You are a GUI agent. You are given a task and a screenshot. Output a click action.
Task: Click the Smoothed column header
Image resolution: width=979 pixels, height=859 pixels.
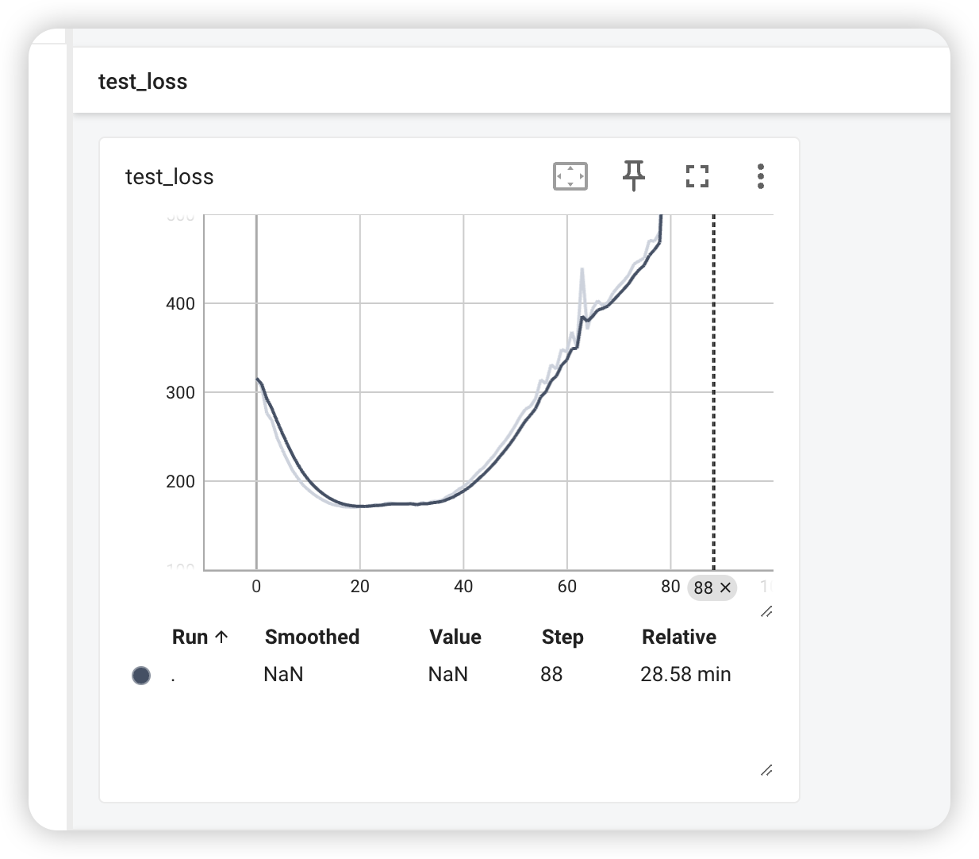point(312,637)
